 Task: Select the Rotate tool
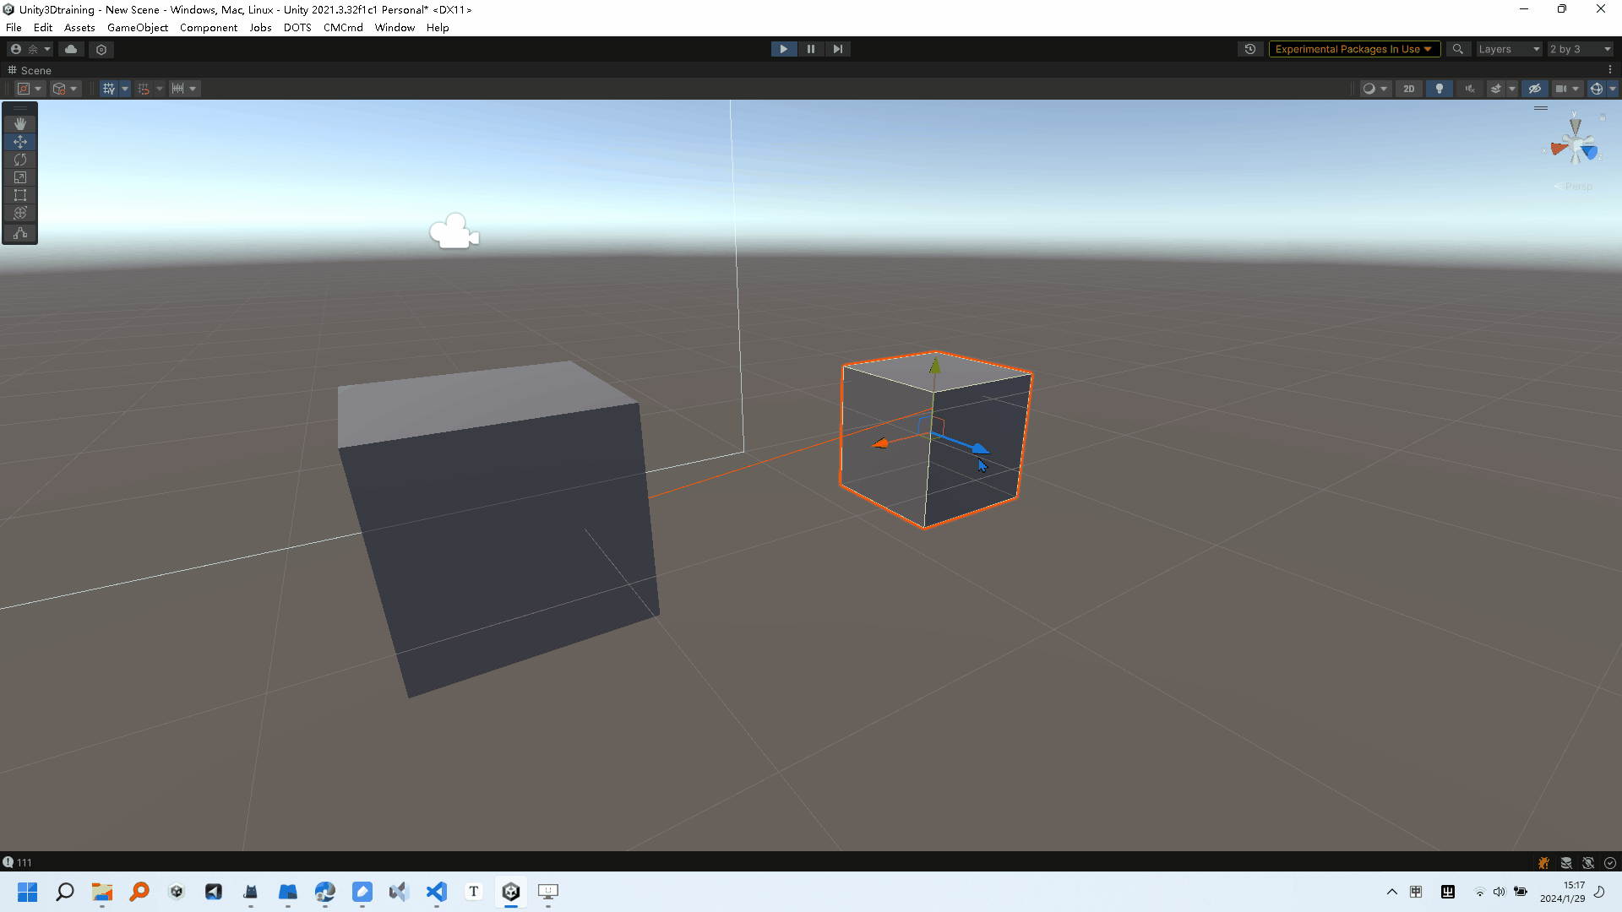[x=20, y=160]
